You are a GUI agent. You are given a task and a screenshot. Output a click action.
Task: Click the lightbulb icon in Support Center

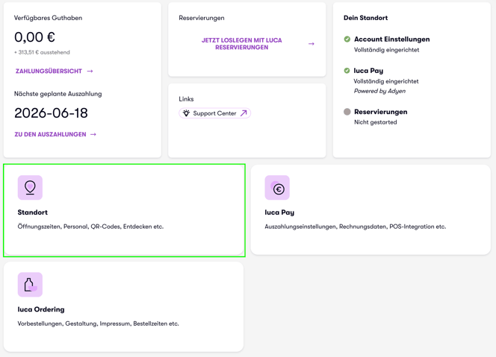tap(186, 113)
